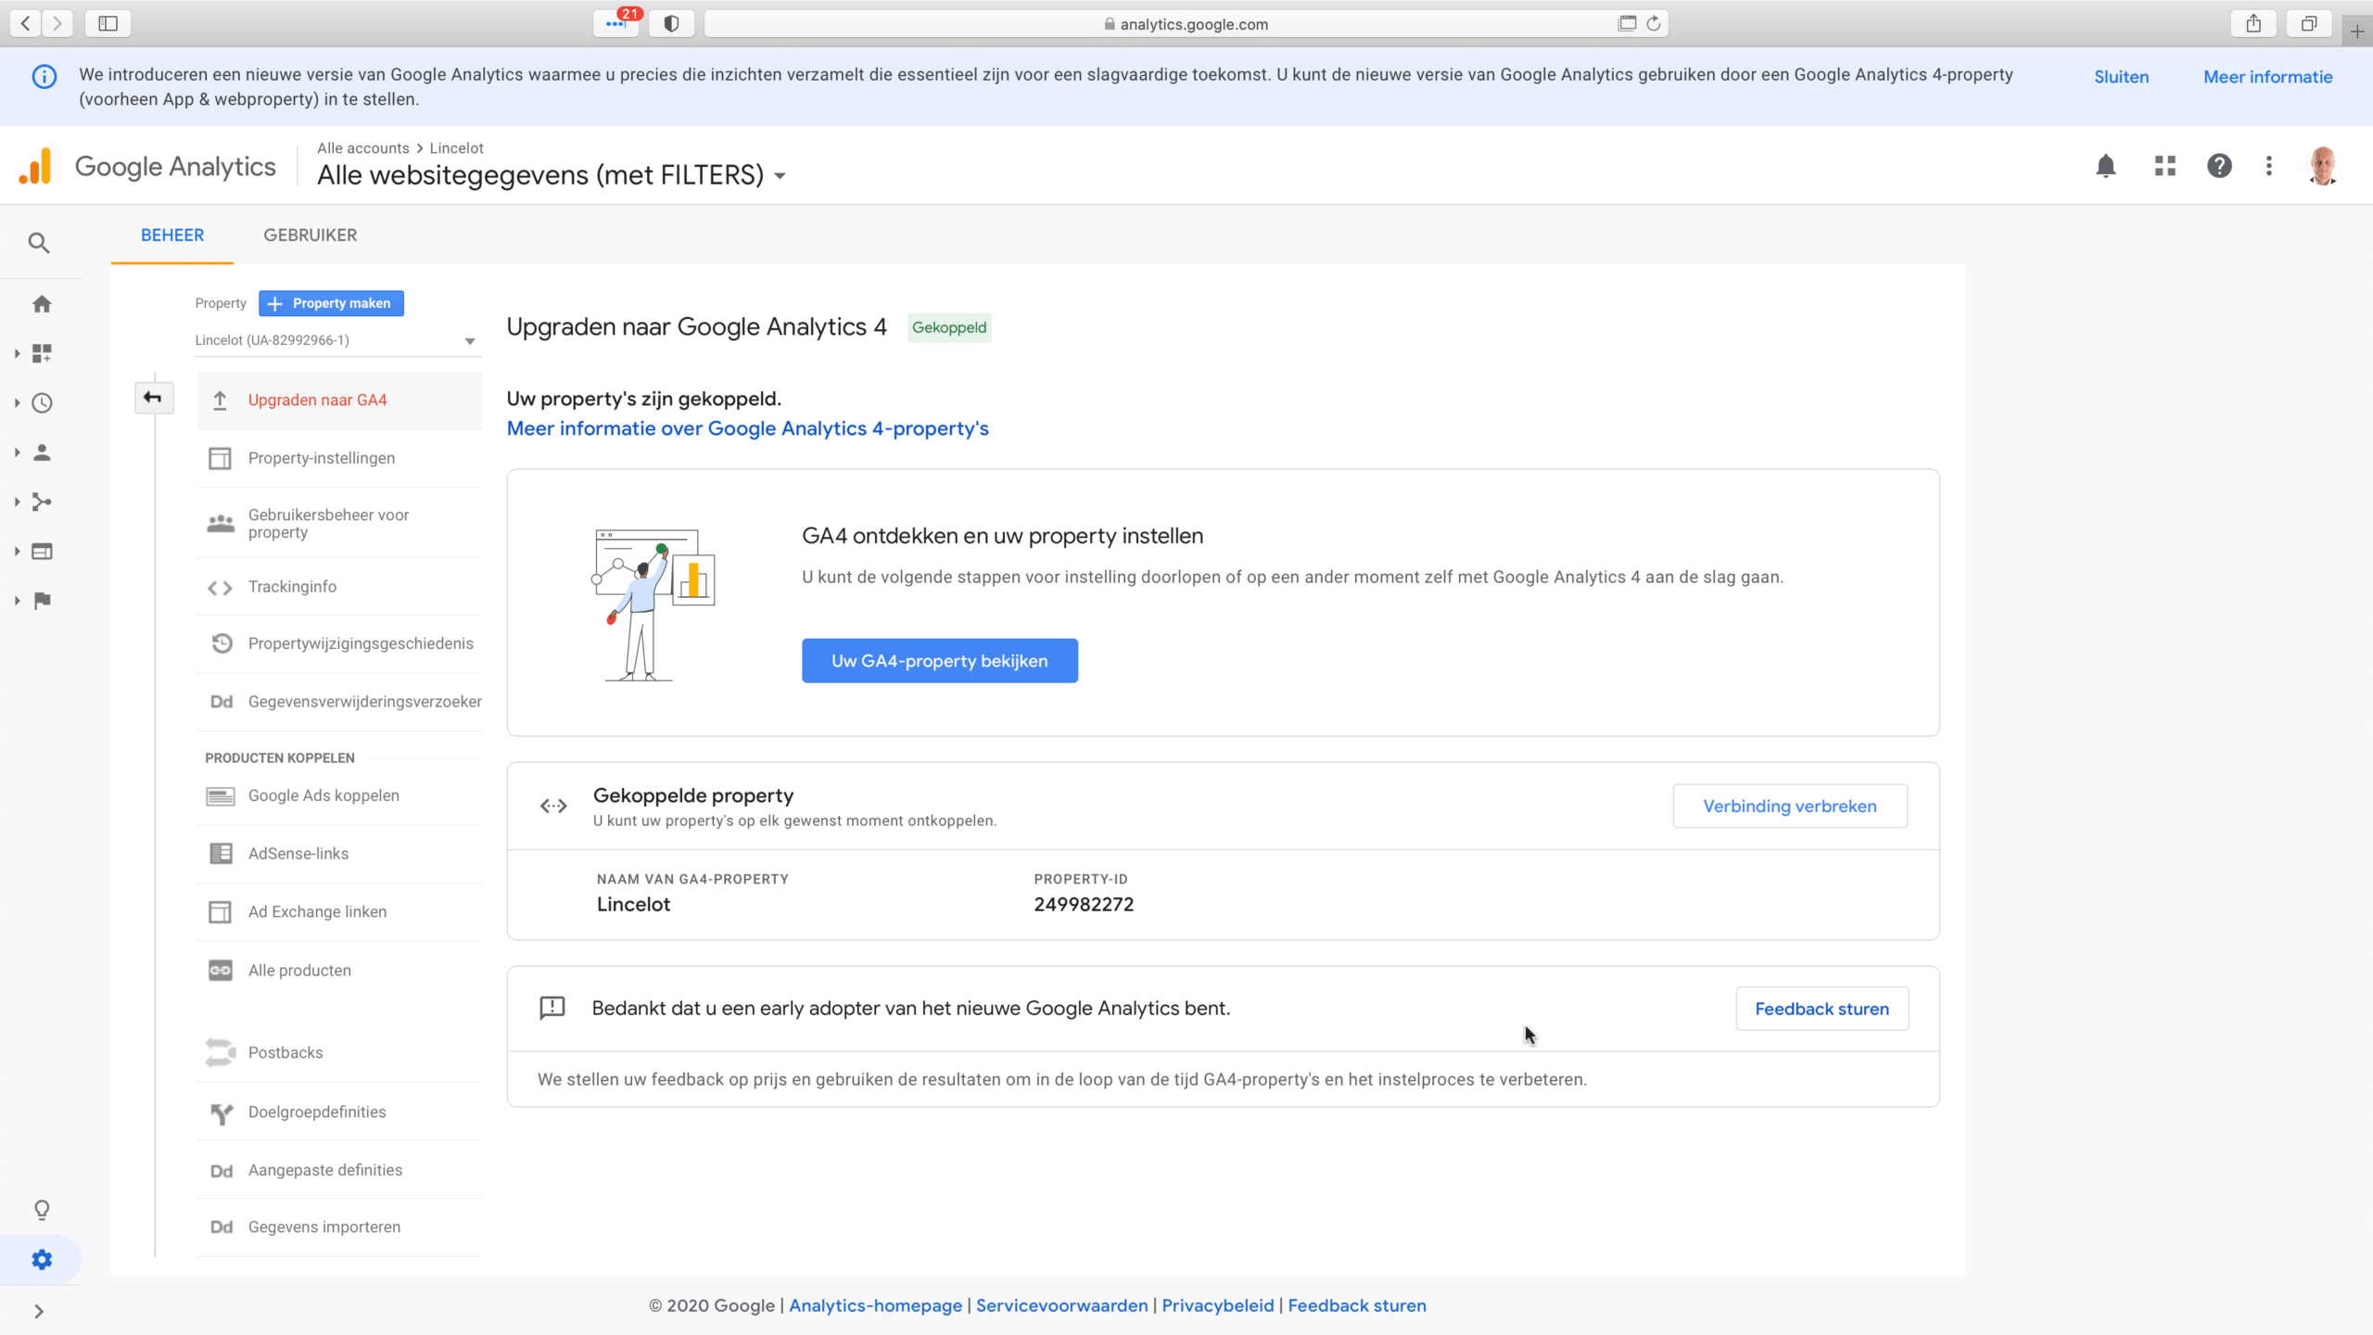Screen dimensions: 2373x1335
Task: Click the browser back arrow
Action: (x=26, y=23)
